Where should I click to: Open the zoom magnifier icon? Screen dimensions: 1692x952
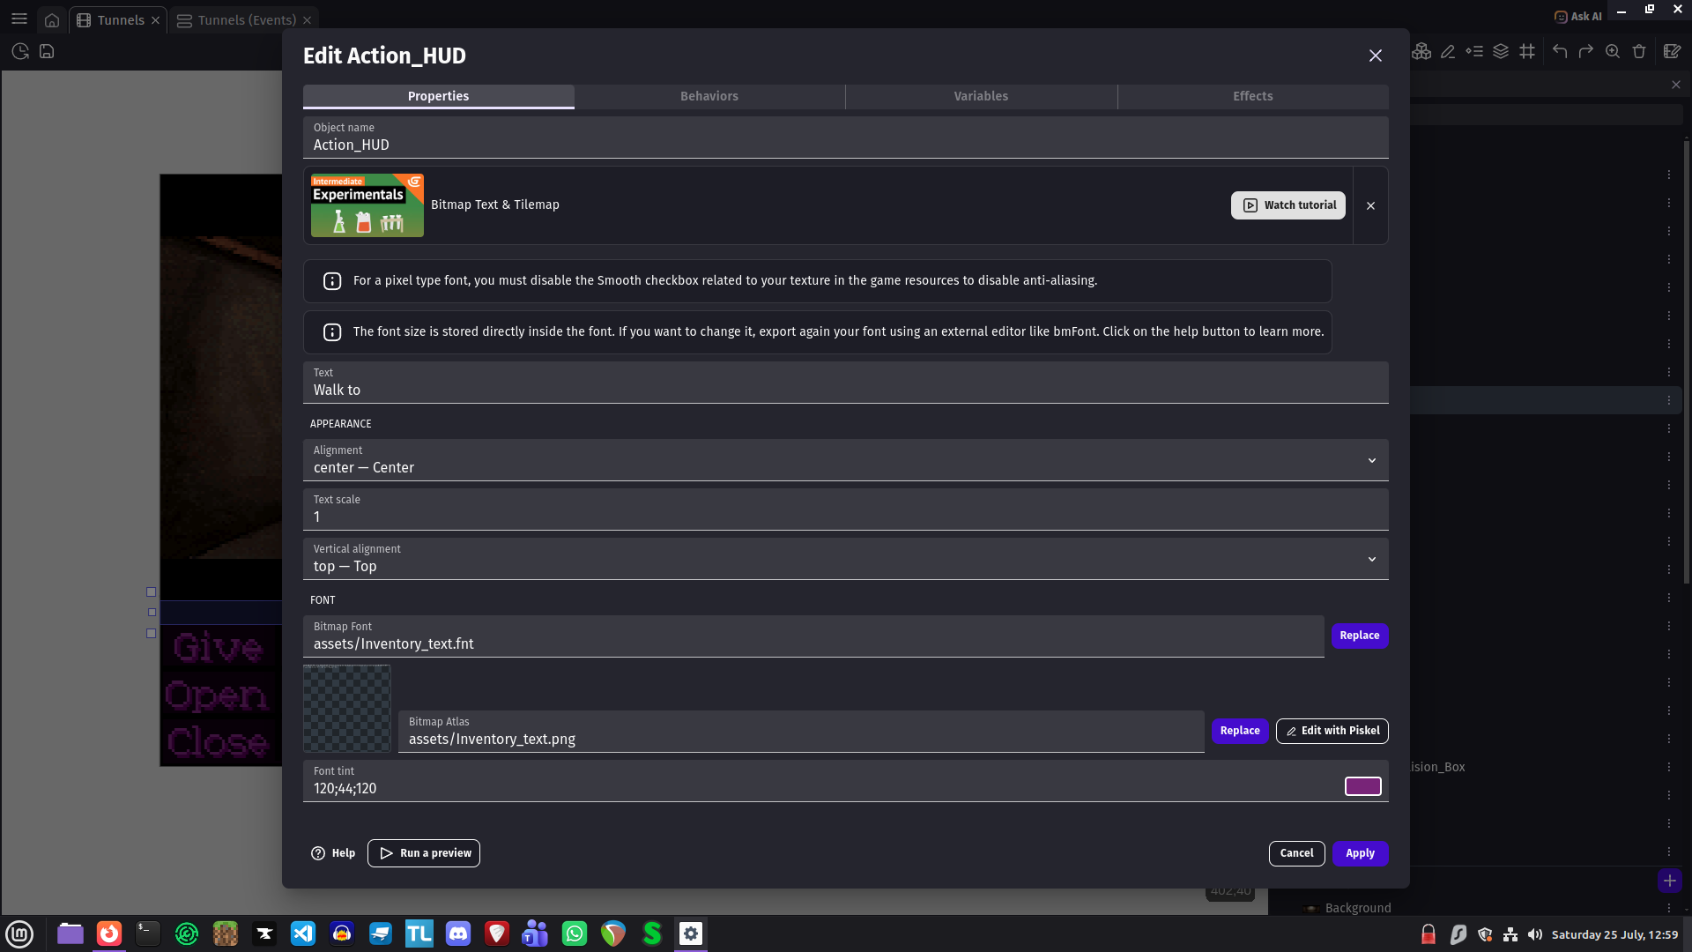(1613, 52)
